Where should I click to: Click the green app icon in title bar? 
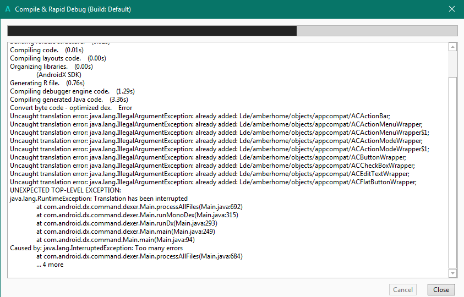click(x=7, y=9)
